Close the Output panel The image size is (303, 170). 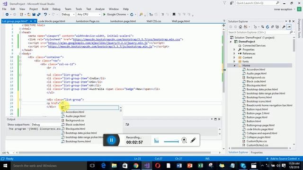(219, 119)
